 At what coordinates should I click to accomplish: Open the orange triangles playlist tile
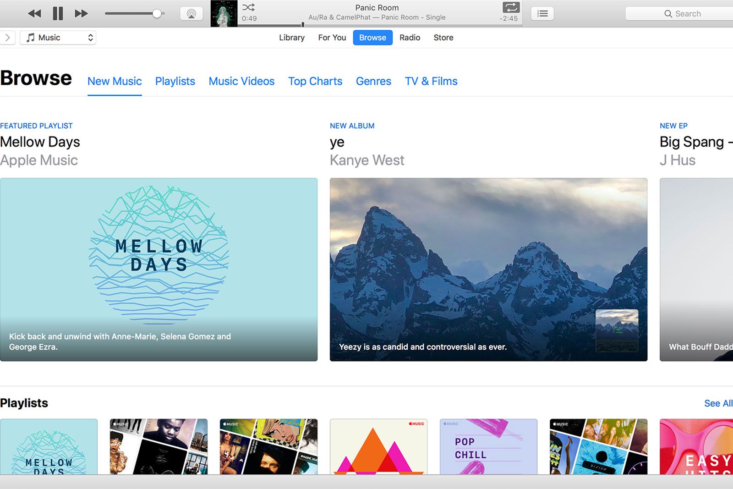(378, 447)
